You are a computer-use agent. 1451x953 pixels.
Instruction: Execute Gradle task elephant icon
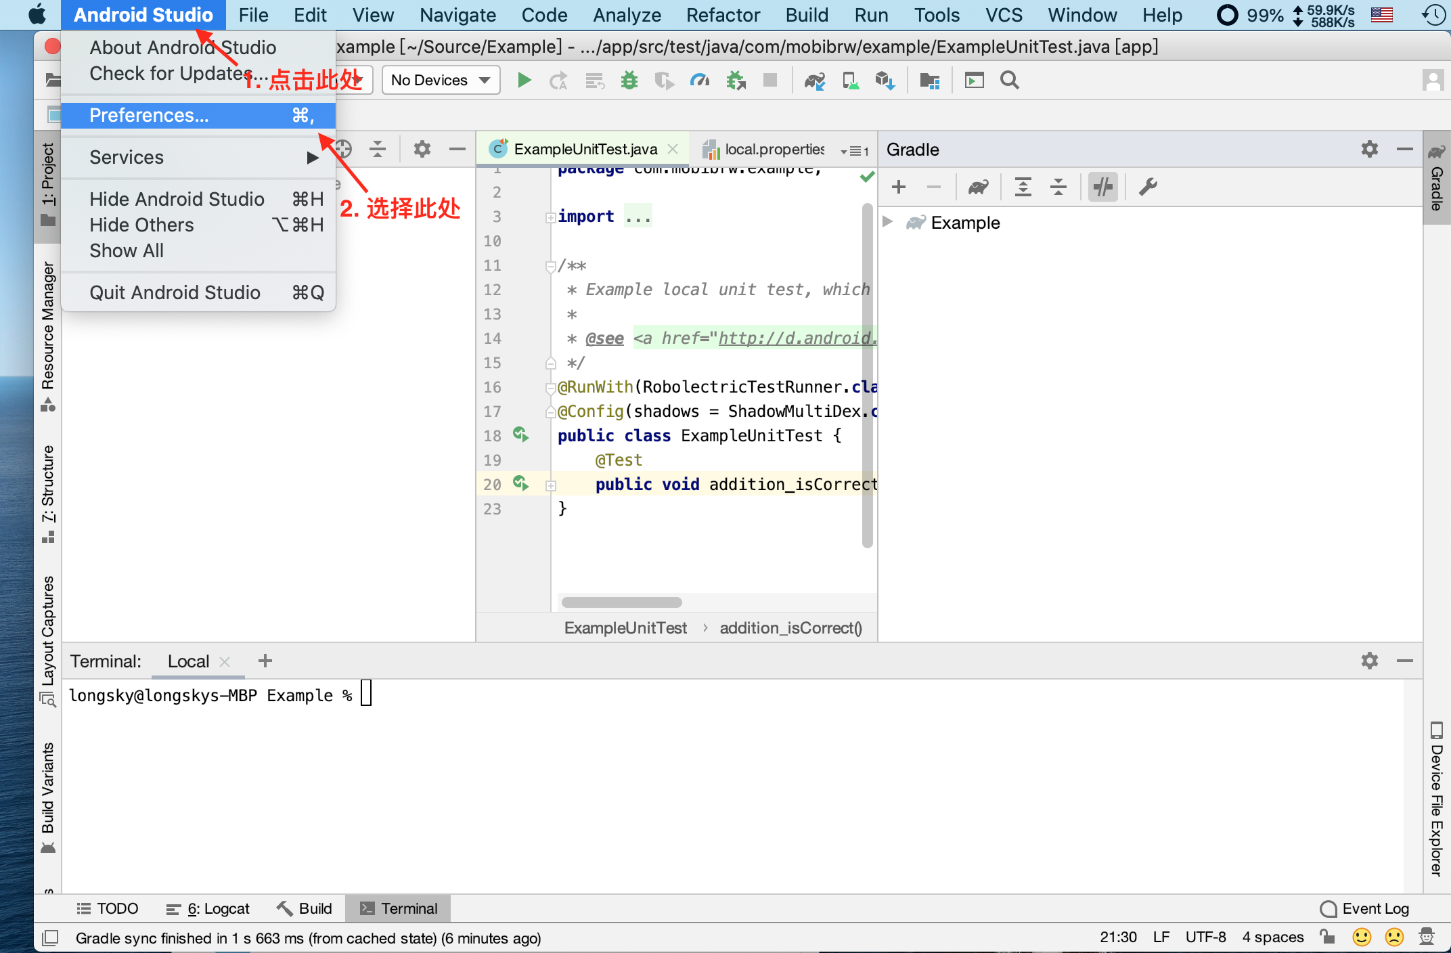[x=978, y=187]
